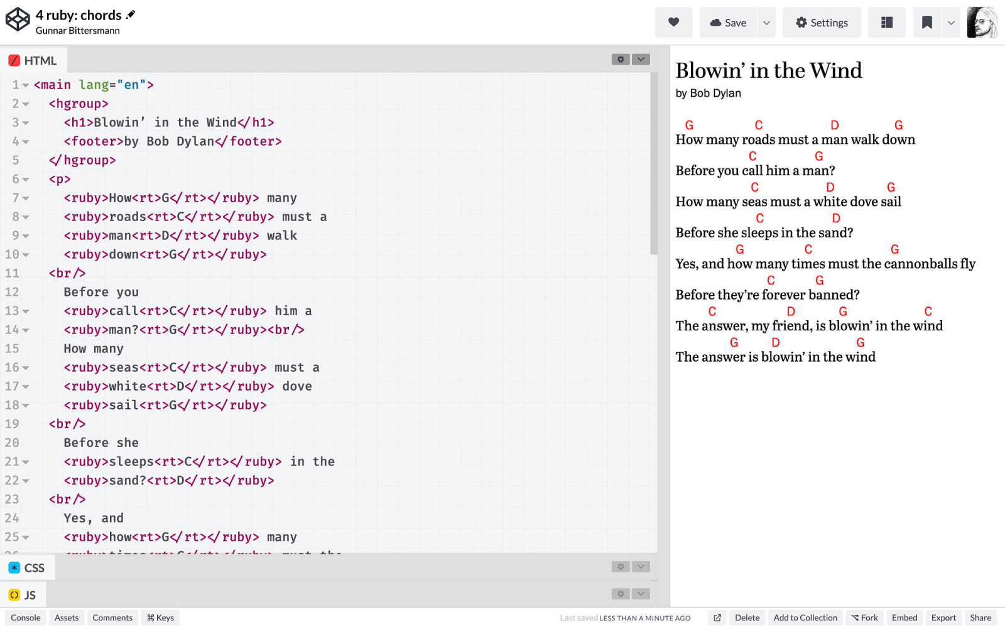Click the 'Blowin' in the Wind' preview heading

768,70
